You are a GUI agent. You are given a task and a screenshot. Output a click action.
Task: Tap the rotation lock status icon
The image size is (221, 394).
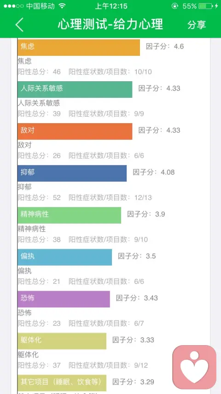(x=175, y=6)
